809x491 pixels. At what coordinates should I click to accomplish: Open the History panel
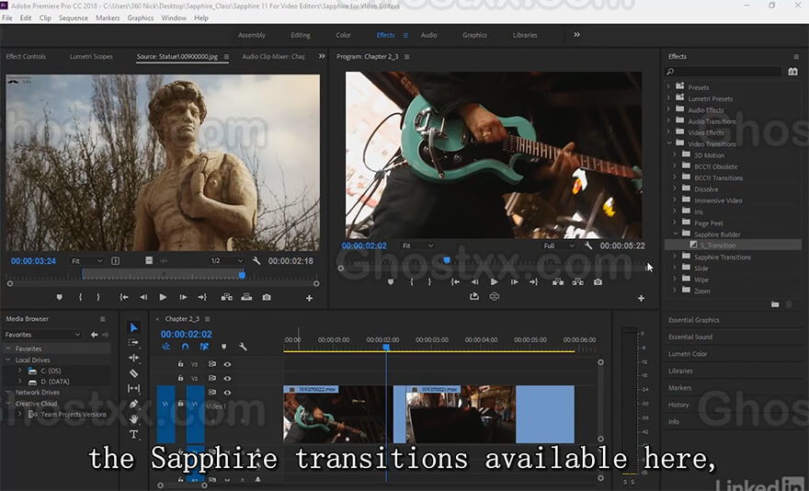tap(678, 405)
